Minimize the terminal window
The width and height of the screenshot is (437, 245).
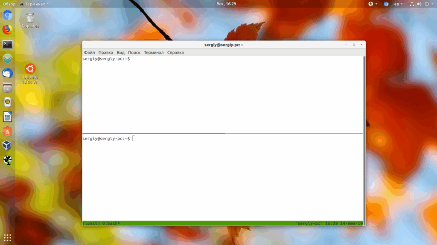(x=346, y=45)
